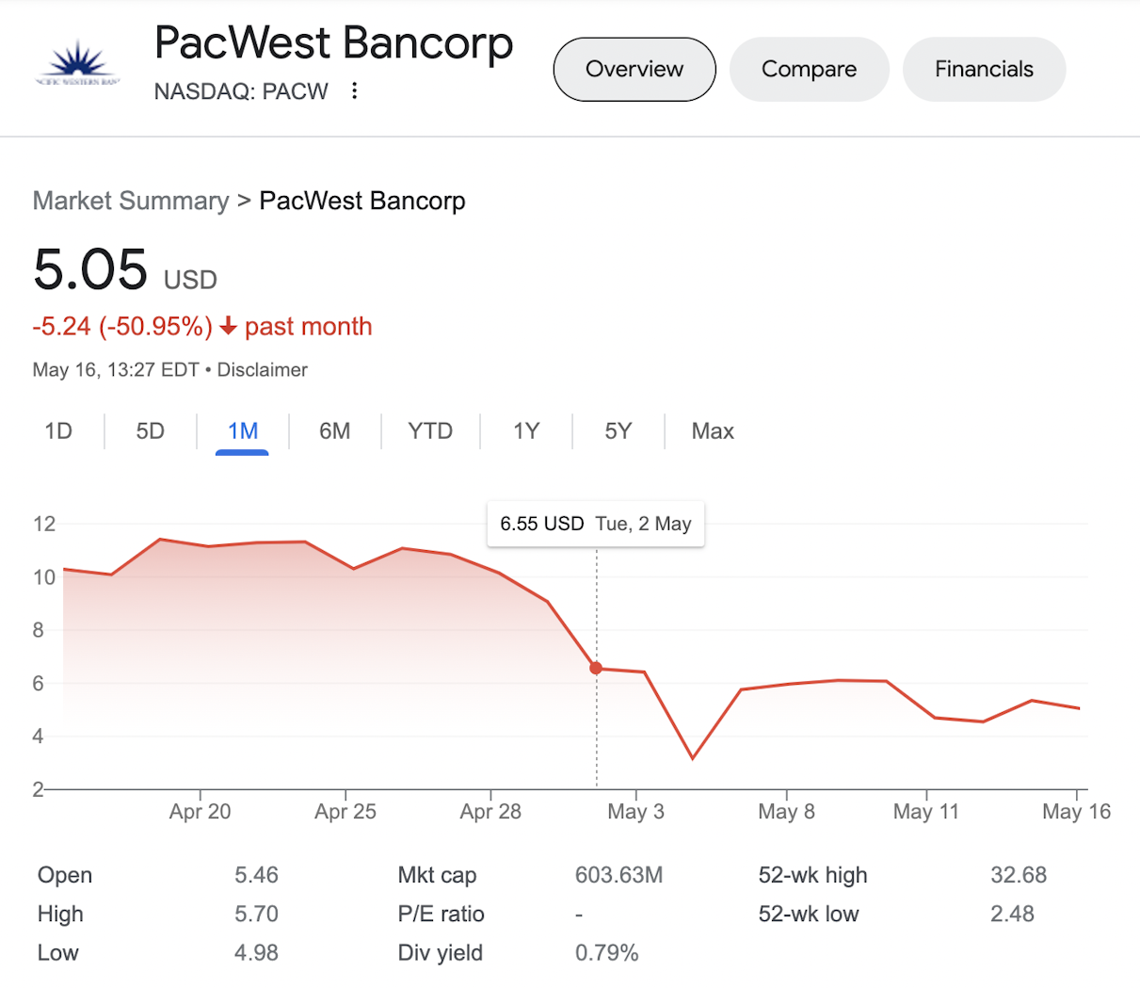Viewport: 1140px width, 988px height.
Task: Show the 1D chart range
Action: click(x=58, y=431)
